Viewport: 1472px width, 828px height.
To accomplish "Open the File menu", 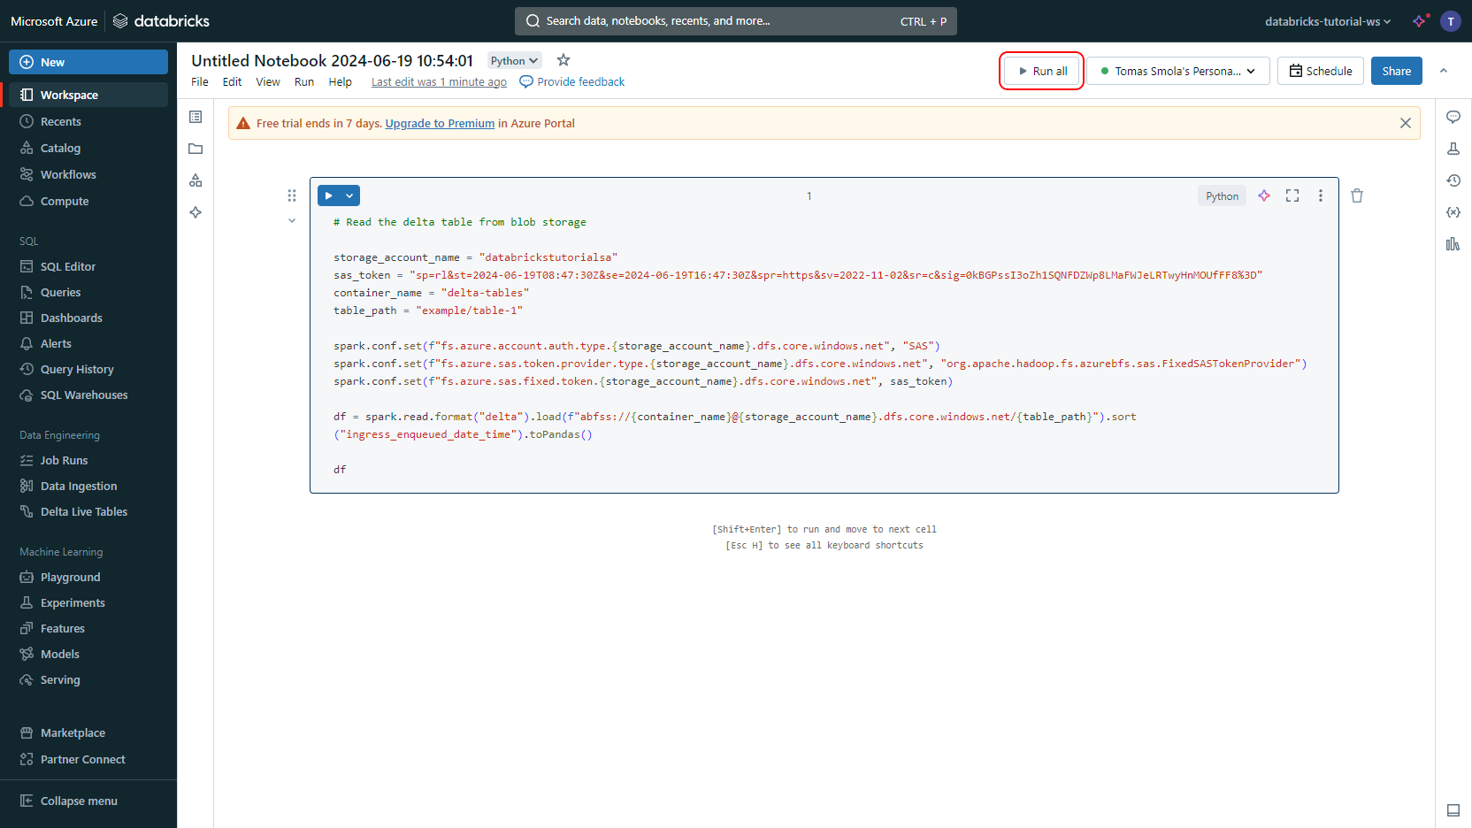I will click(200, 81).
